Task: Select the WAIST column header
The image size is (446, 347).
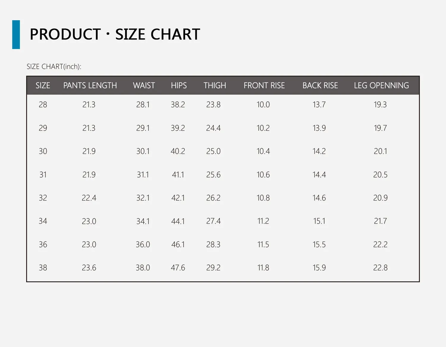Action: [144, 86]
